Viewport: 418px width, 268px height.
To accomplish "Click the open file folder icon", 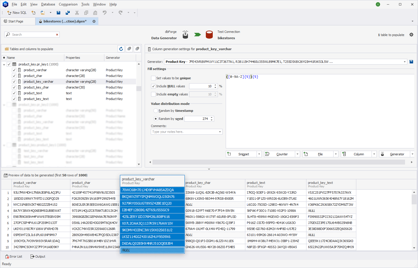I will tap(43, 13).
